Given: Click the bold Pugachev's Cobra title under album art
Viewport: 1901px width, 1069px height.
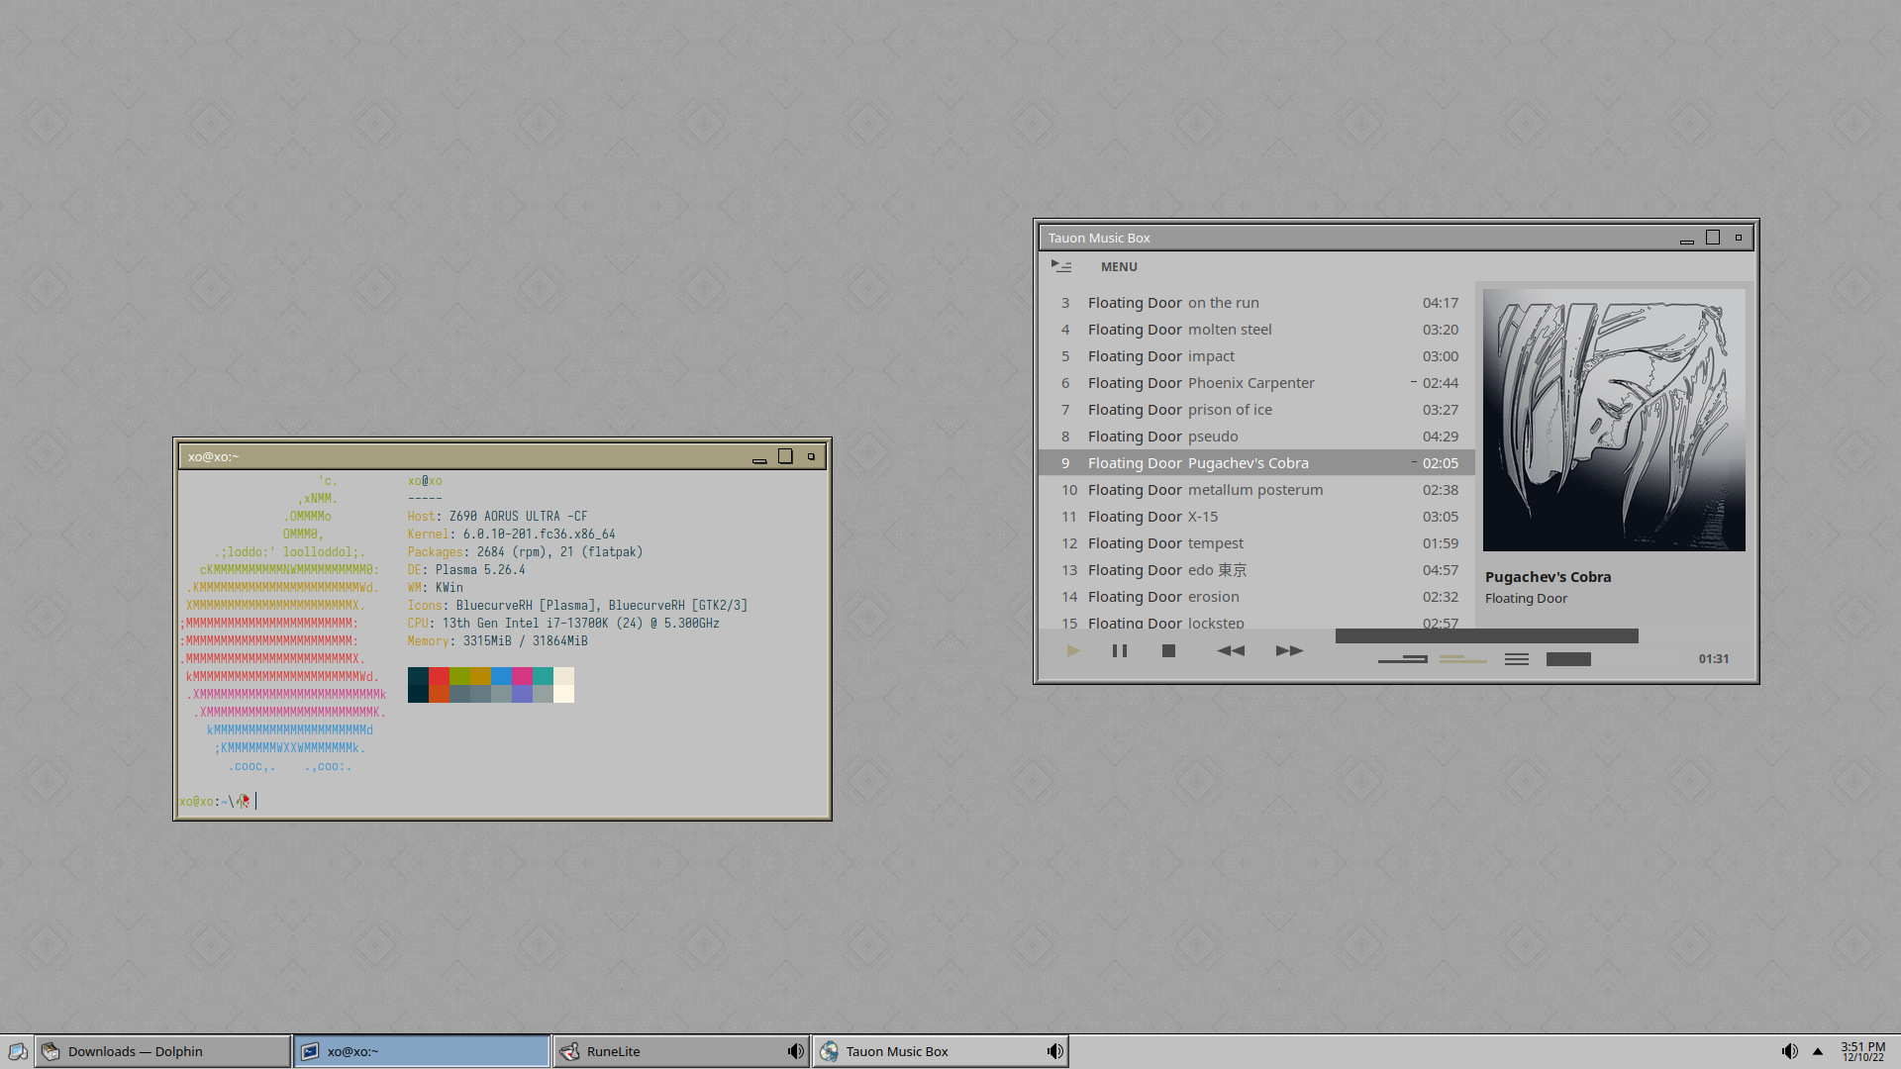Looking at the screenshot, I should point(1548,577).
